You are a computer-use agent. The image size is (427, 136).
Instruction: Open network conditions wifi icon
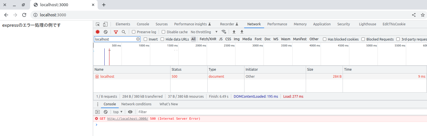click(x=224, y=32)
